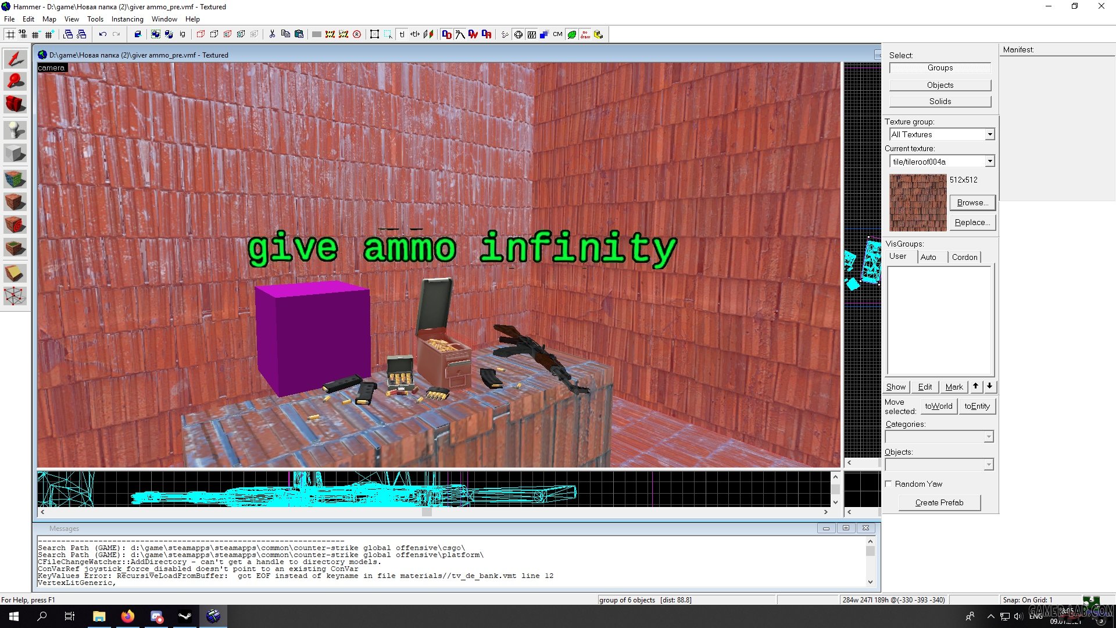Screen dimensions: 1116x628
Task: Decrease grid size with minus icon
Action: 36,34
